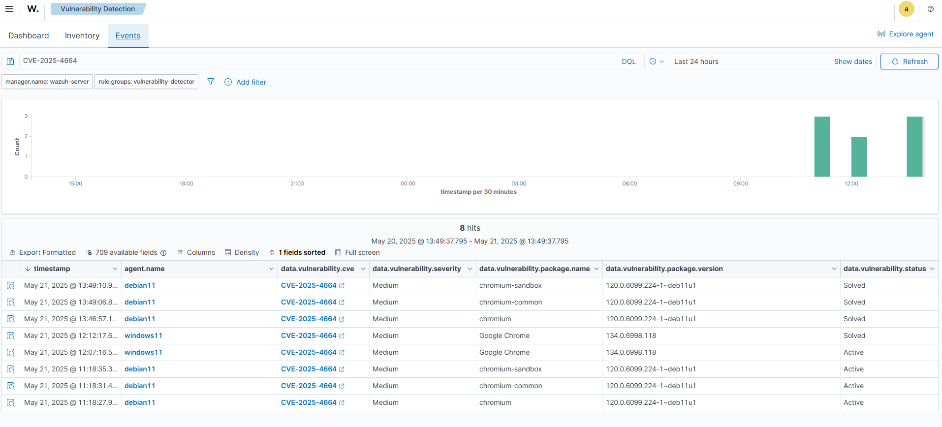Click the Refresh button
This screenshot has height=427, width=942.
tap(909, 61)
